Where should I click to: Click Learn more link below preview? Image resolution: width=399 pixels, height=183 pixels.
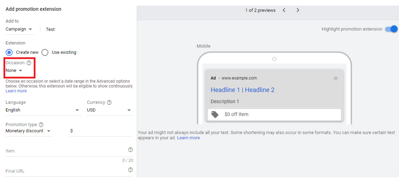tap(188, 138)
